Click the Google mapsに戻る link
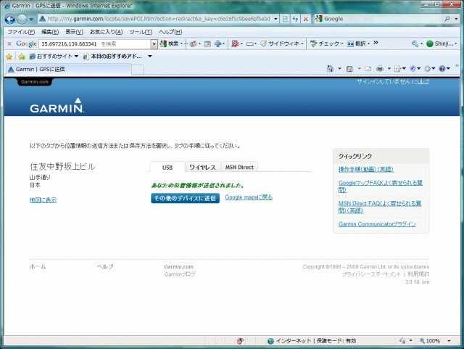464x349 pixels. pyautogui.click(x=249, y=197)
